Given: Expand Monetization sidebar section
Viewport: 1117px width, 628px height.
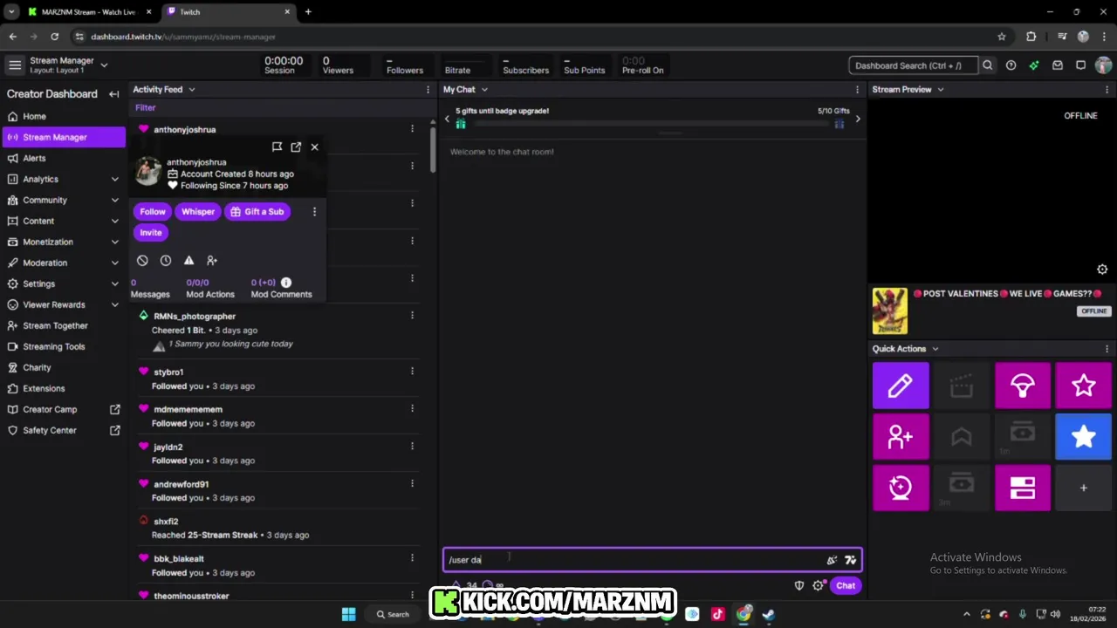Looking at the screenshot, I should tap(115, 242).
